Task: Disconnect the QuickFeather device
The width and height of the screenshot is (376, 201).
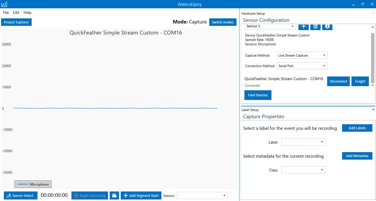Action: [338, 81]
